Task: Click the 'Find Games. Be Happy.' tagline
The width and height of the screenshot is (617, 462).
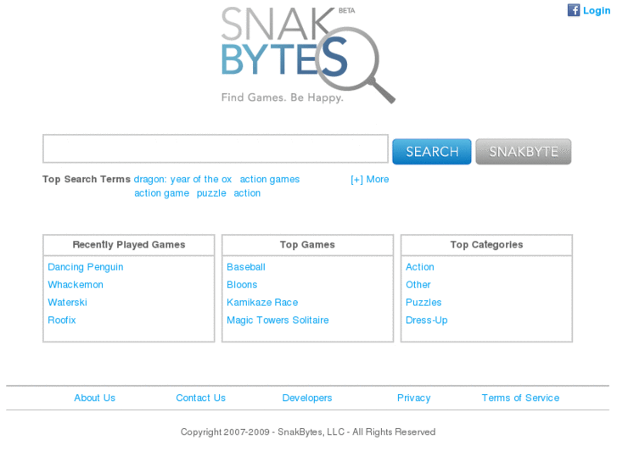Action: click(x=282, y=97)
